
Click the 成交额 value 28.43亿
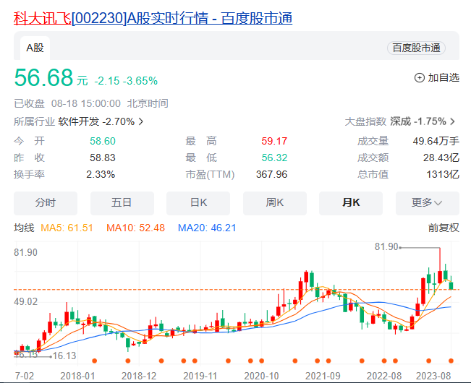pos(441,158)
